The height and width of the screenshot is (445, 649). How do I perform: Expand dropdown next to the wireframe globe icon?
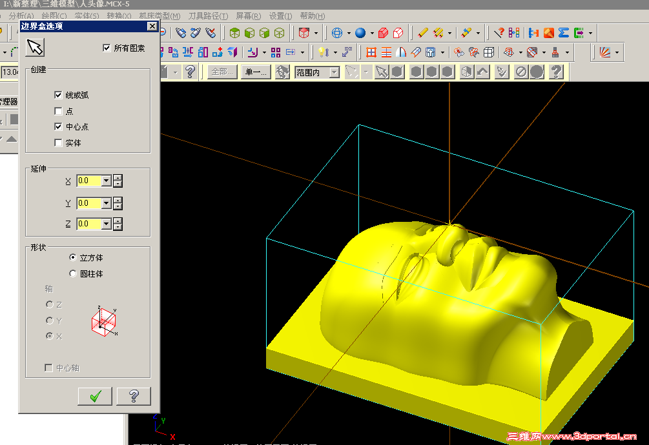coord(349,33)
